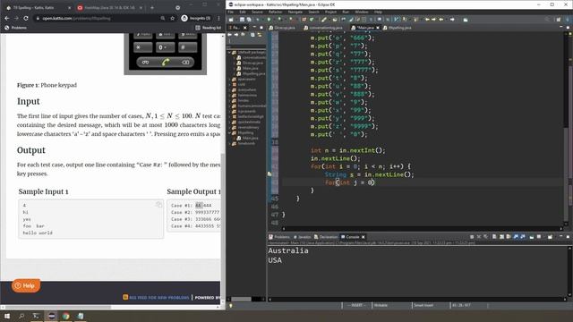
Task: Reload the Kattis page in Chrome
Action: [26, 18]
